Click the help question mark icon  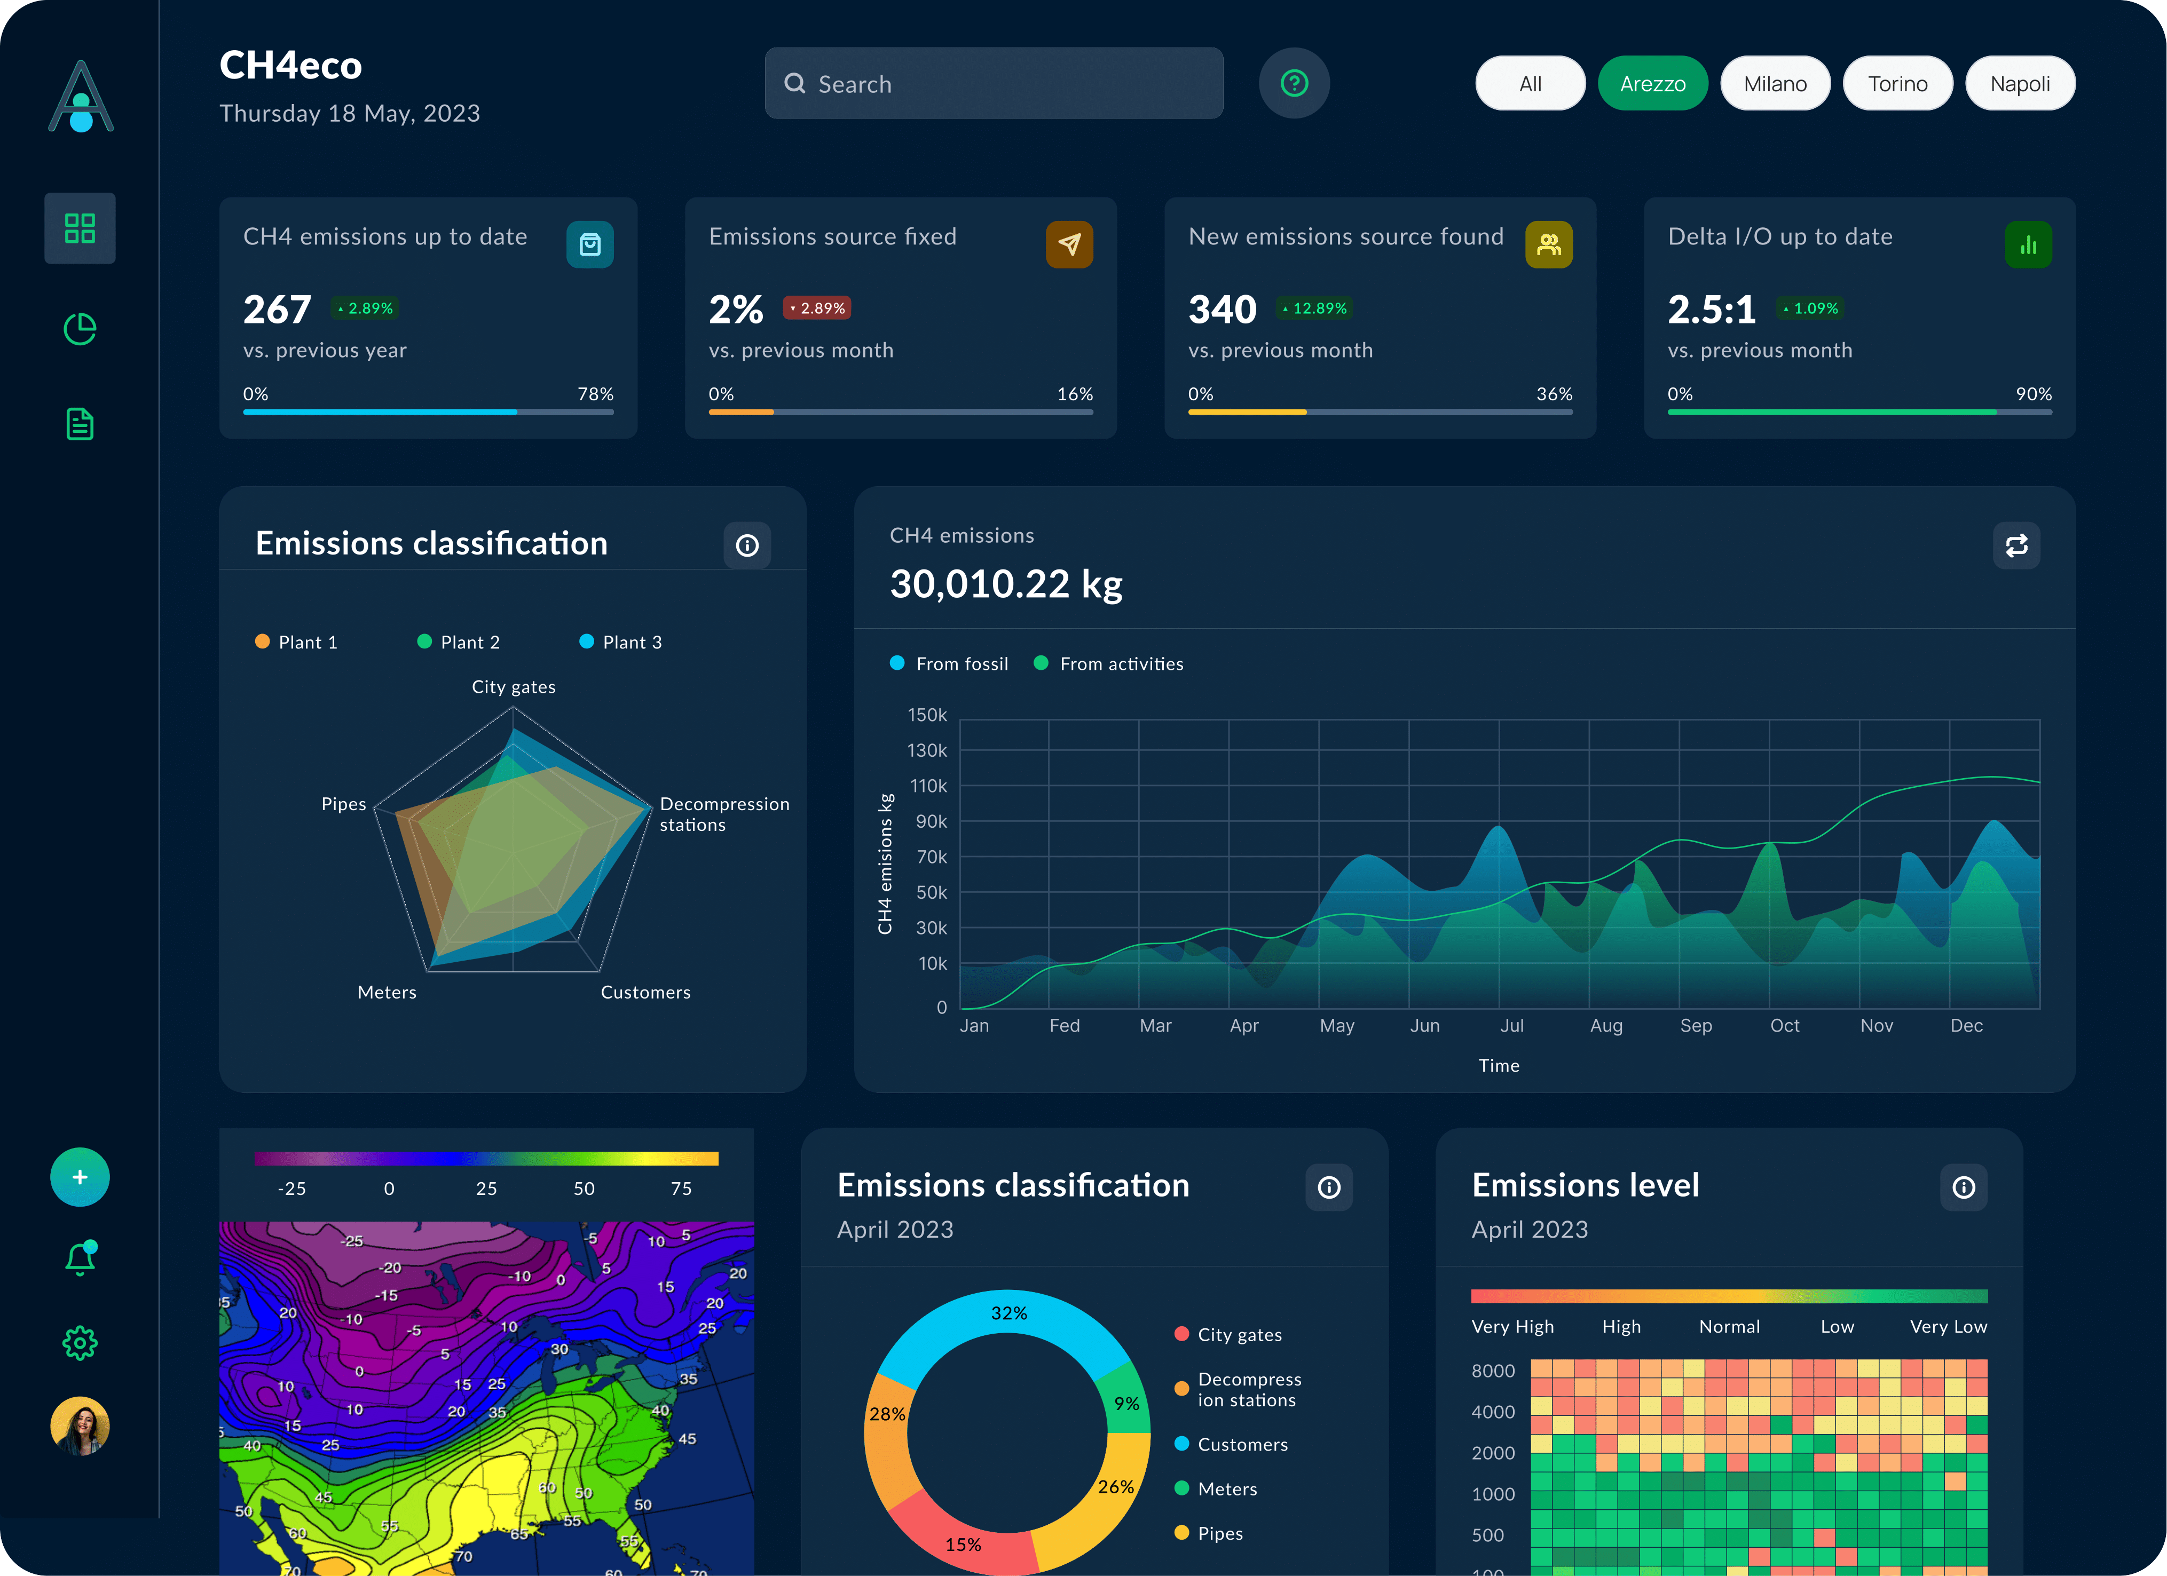(x=1295, y=83)
